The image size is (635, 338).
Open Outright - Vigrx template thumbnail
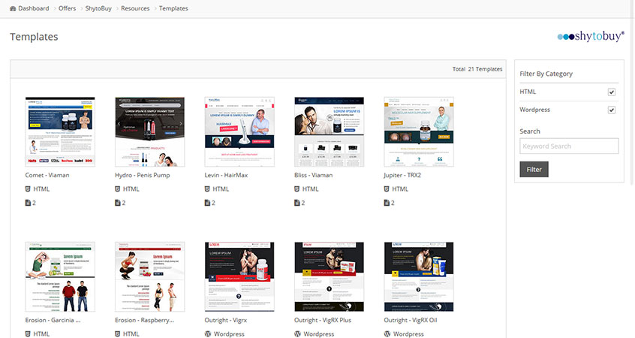pos(239,277)
